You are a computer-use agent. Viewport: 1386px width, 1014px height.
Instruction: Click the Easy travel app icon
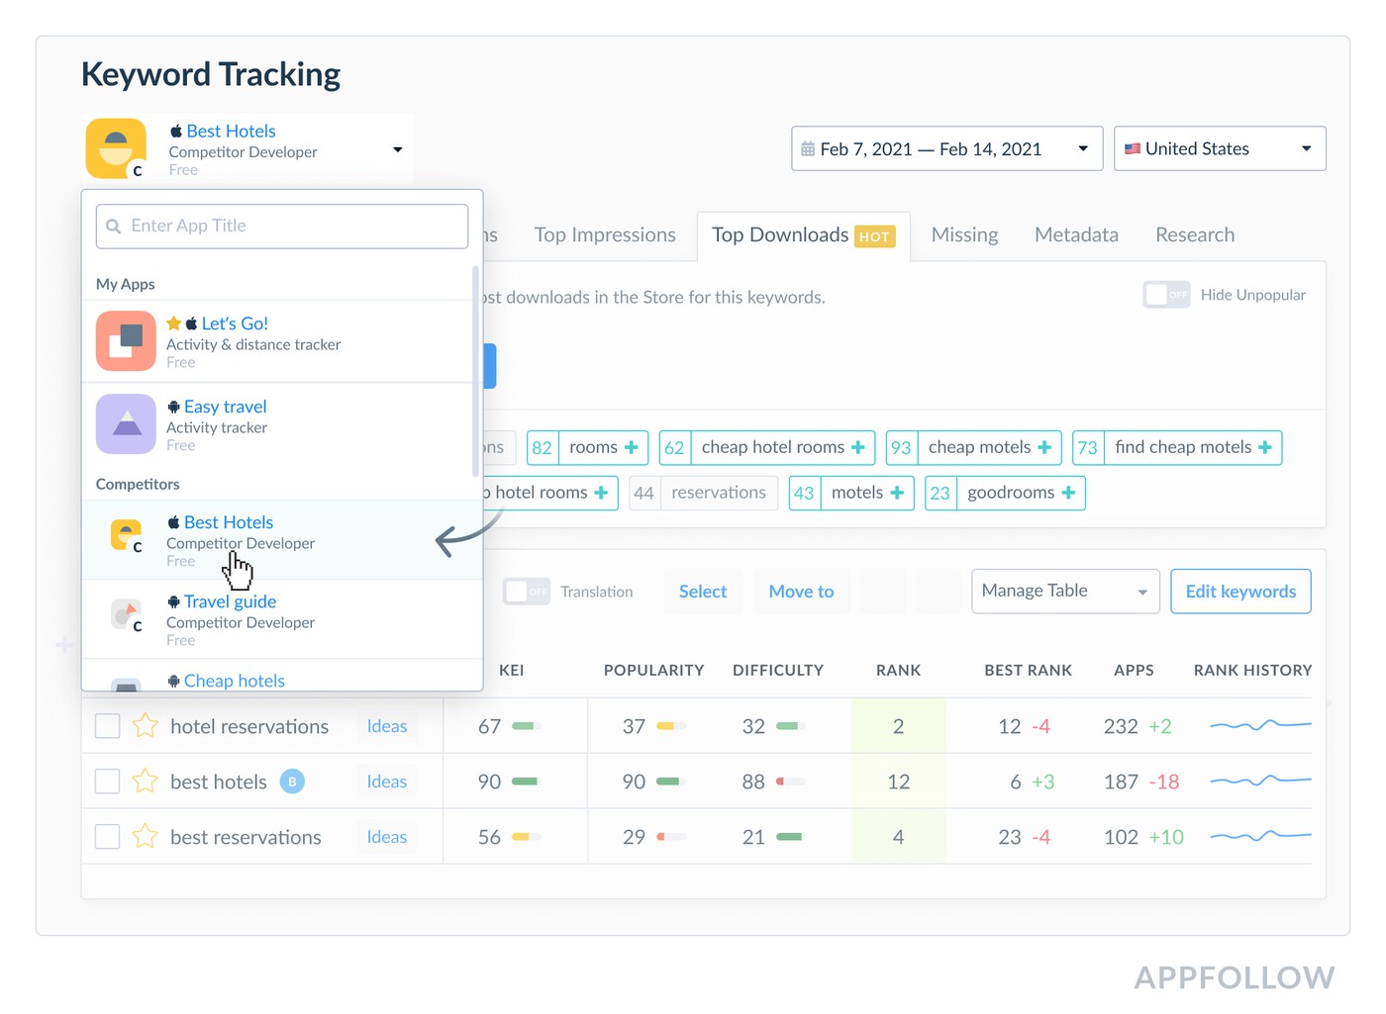click(x=126, y=424)
